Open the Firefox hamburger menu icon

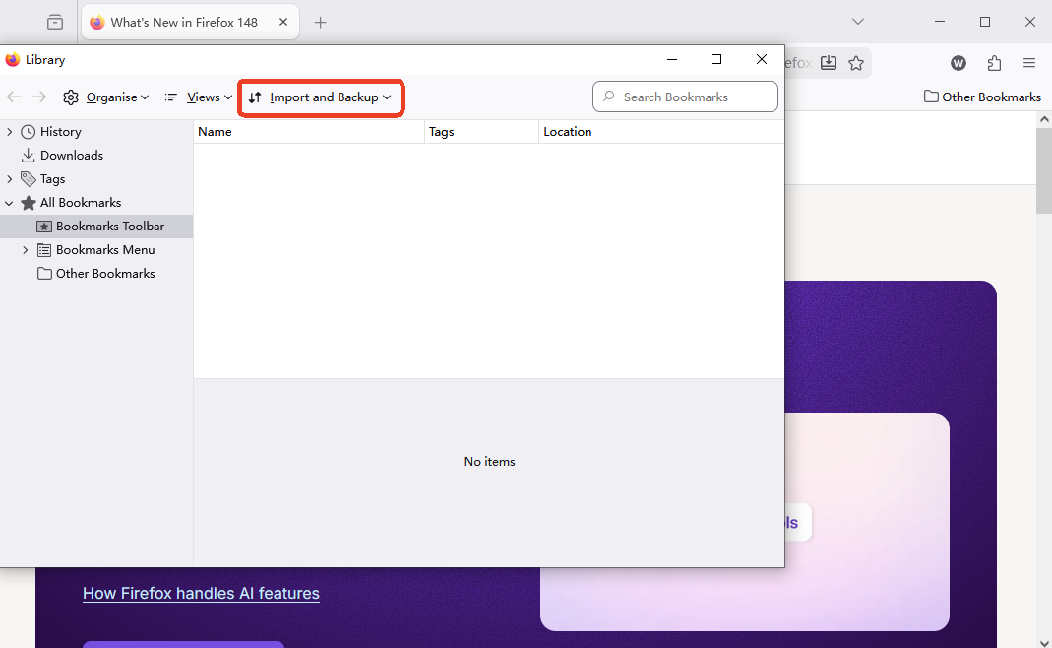[1028, 62]
